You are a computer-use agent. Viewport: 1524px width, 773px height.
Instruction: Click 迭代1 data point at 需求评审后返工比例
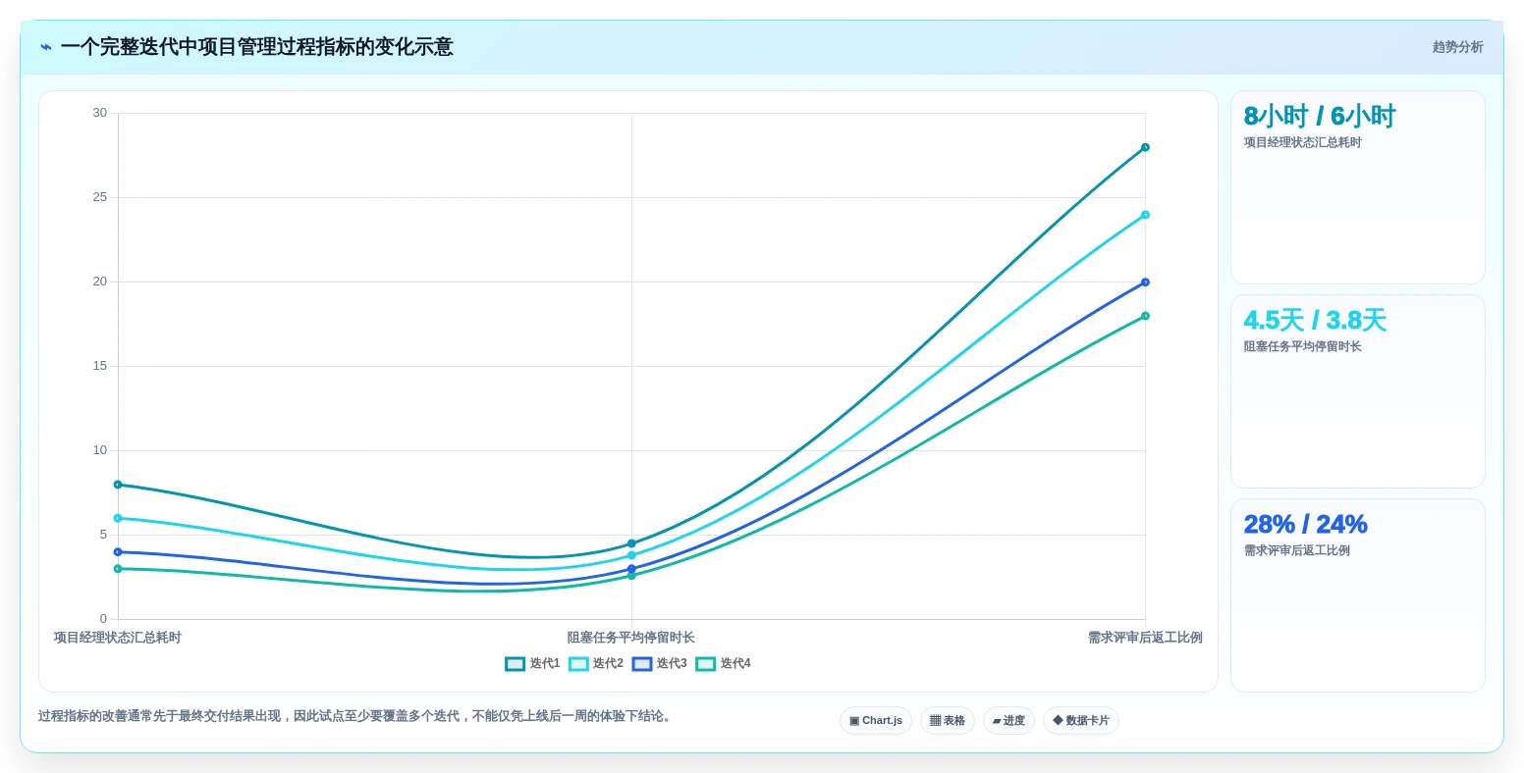(x=1145, y=147)
